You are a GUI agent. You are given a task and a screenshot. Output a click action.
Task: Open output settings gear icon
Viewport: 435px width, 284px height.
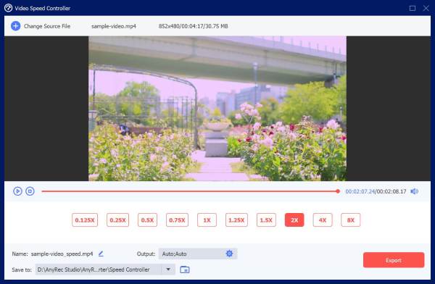coord(229,254)
